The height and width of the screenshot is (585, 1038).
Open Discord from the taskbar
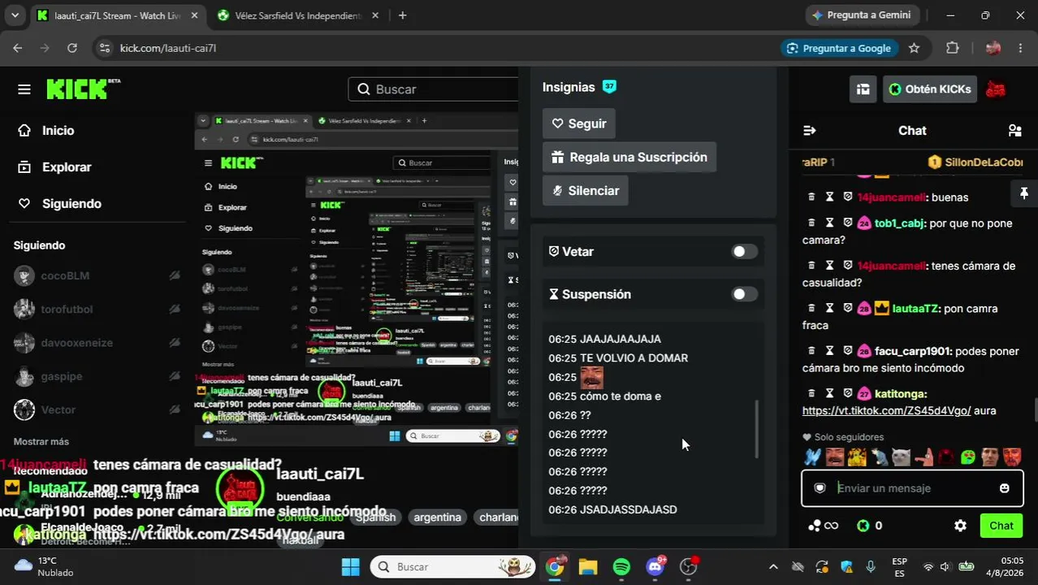655,566
